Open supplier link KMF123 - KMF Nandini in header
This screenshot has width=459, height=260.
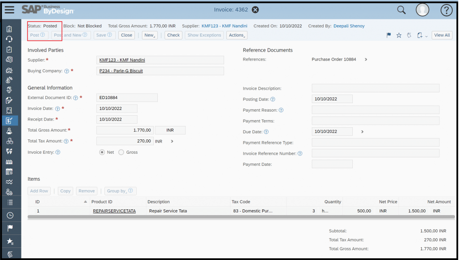tap(225, 26)
